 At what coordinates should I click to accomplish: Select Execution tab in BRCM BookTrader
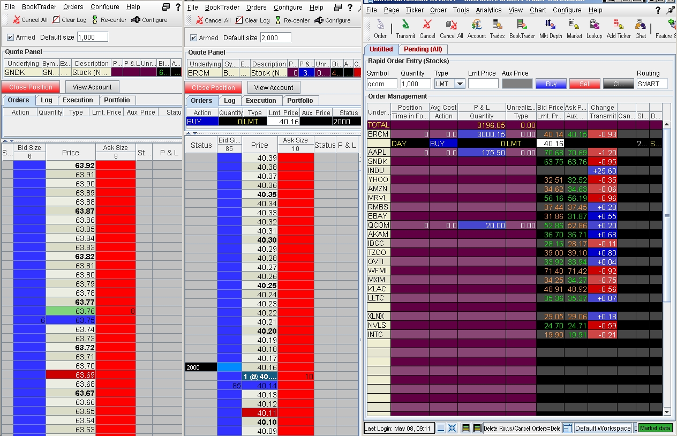click(261, 101)
